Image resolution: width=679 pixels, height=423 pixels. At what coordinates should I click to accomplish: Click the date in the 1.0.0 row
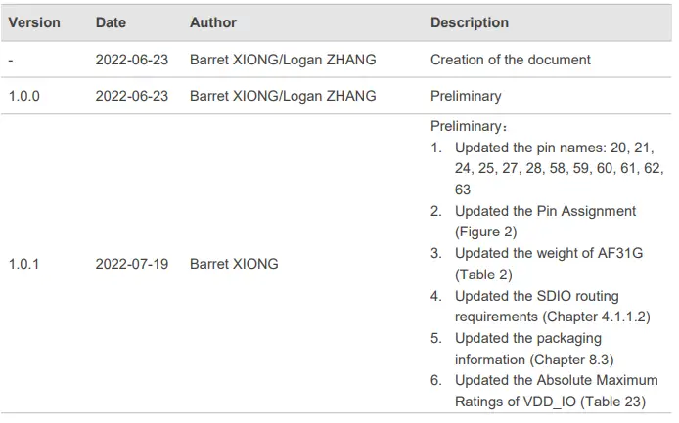pyautogui.click(x=131, y=97)
